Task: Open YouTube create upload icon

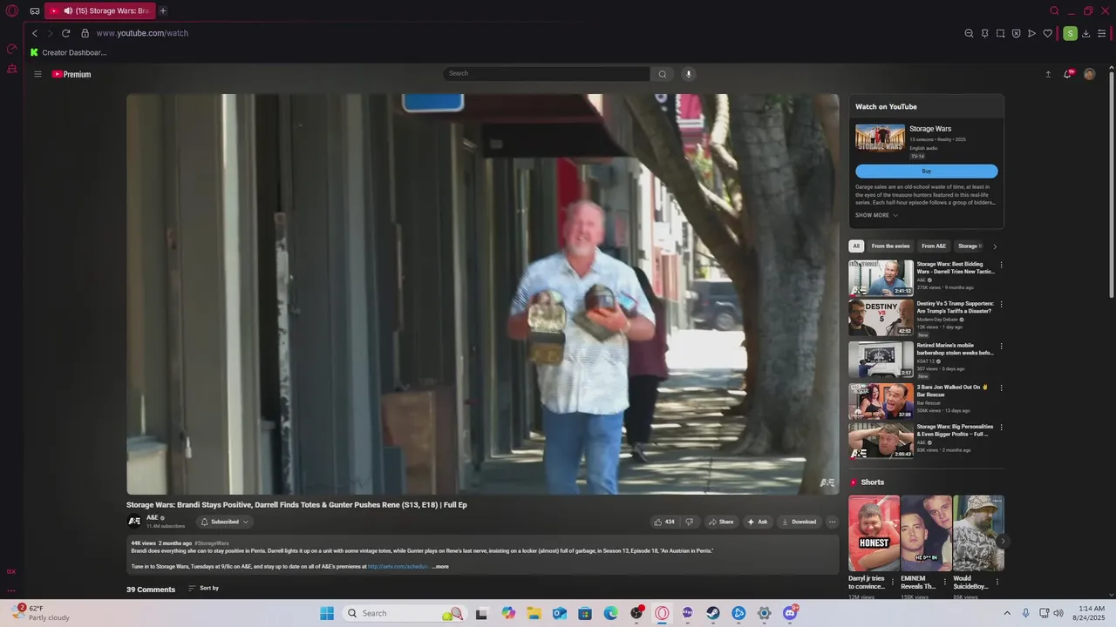Action: point(1048,74)
